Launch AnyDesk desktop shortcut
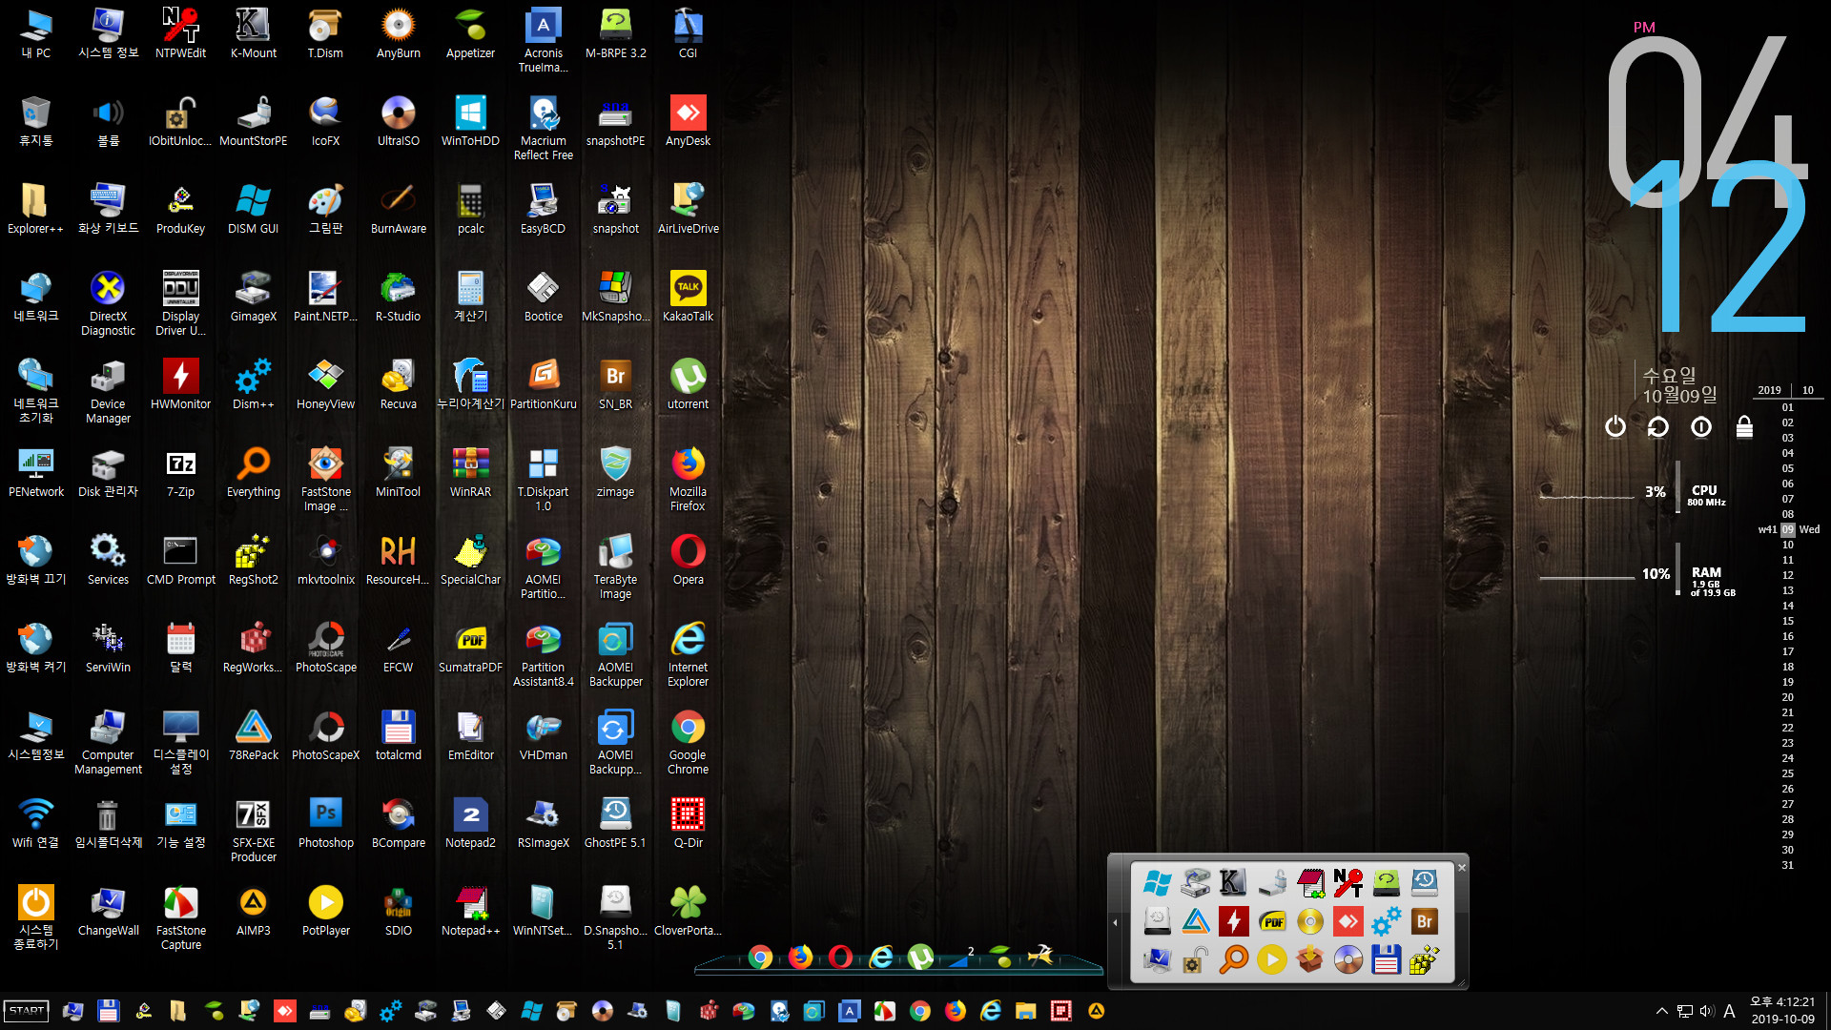This screenshot has height=1030, width=1831. tap(688, 121)
